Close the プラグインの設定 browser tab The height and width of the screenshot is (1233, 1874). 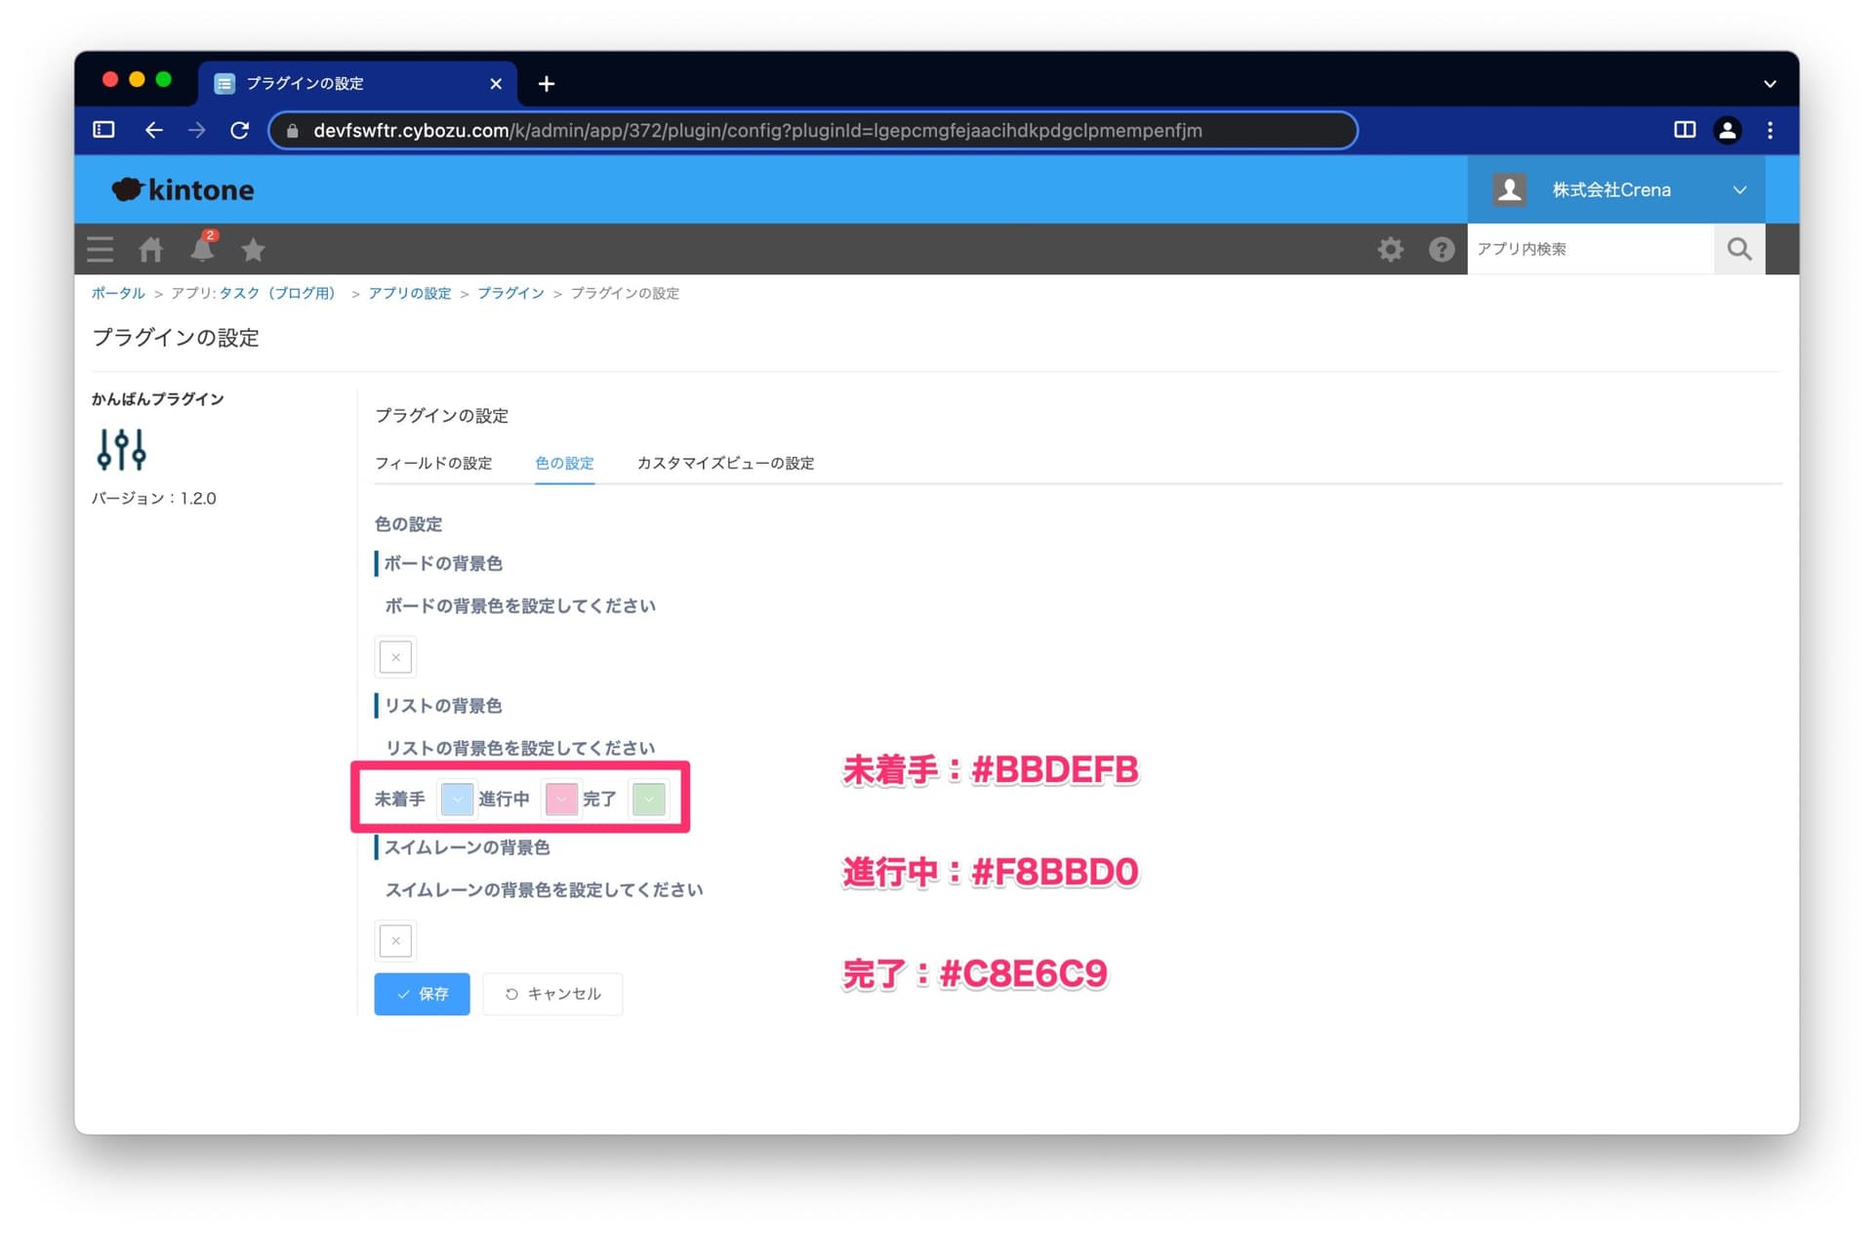(x=496, y=84)
